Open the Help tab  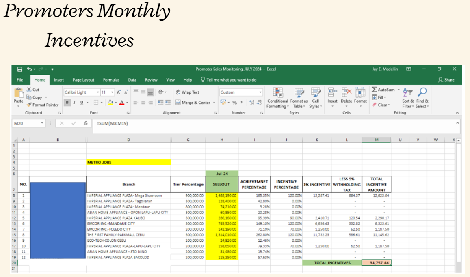[188, 80]
